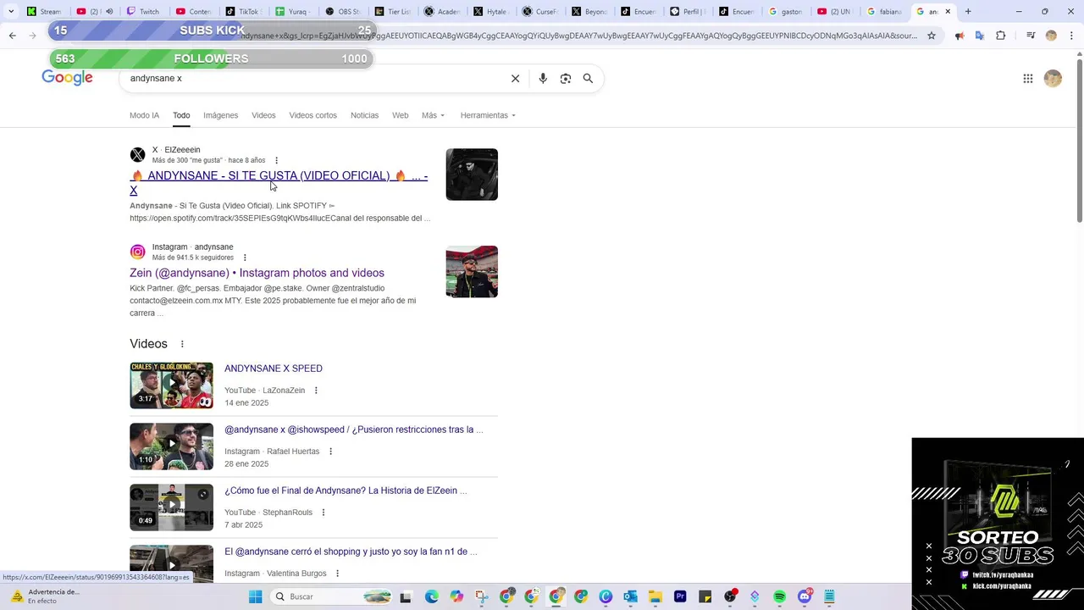This screenshot has height=610, width=1084.
Task: Select the Imágenes search tab
Action: [x=220, y=115]
